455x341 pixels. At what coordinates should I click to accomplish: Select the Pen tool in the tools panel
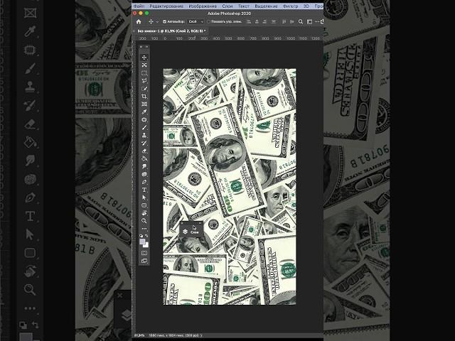pyautogui.click(x=144, y=182)
